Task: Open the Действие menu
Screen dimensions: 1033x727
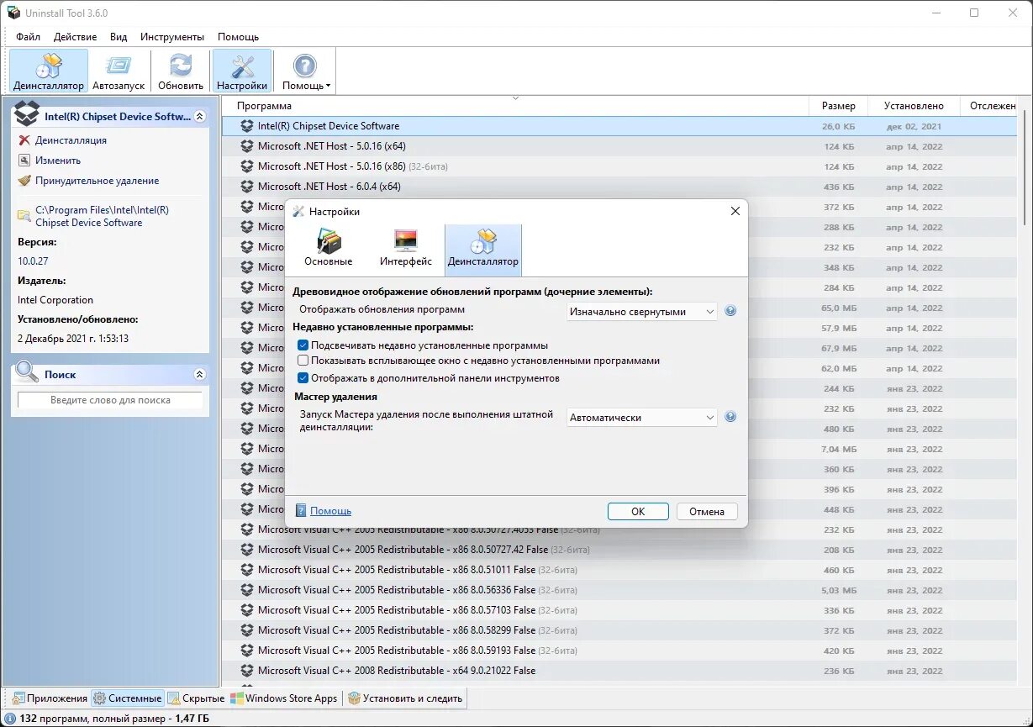Action: pyautogui.click(x=75, y=37)
